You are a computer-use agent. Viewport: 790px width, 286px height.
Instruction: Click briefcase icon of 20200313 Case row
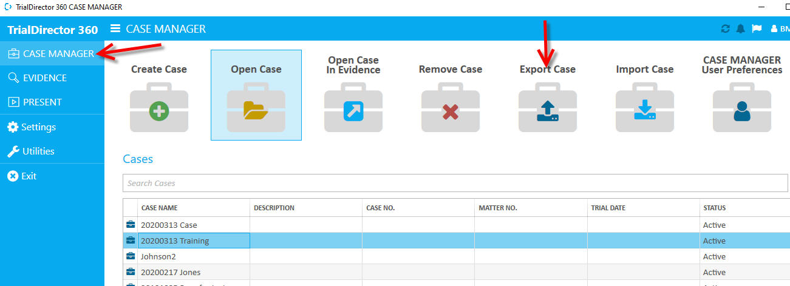click(x=131, y=225)
